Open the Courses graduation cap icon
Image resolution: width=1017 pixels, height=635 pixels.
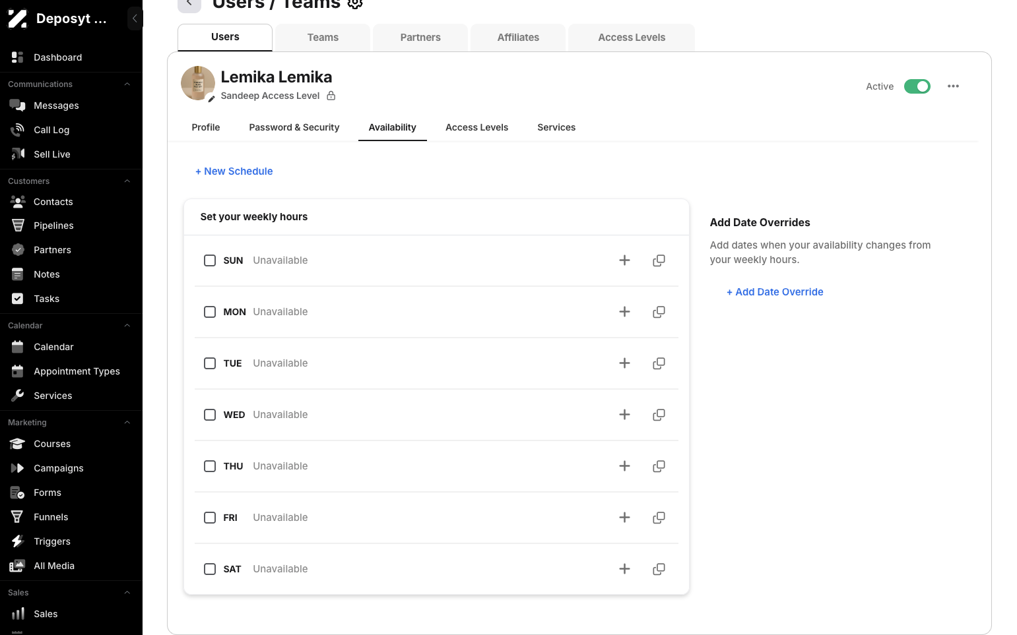(x=18, y=444)
